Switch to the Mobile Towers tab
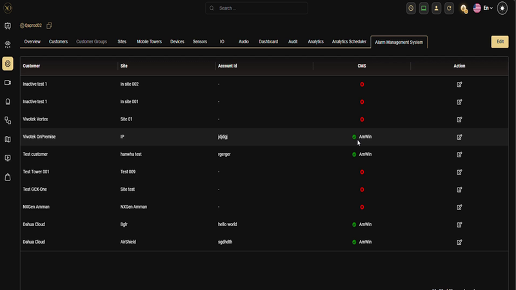 coord(150,42)
